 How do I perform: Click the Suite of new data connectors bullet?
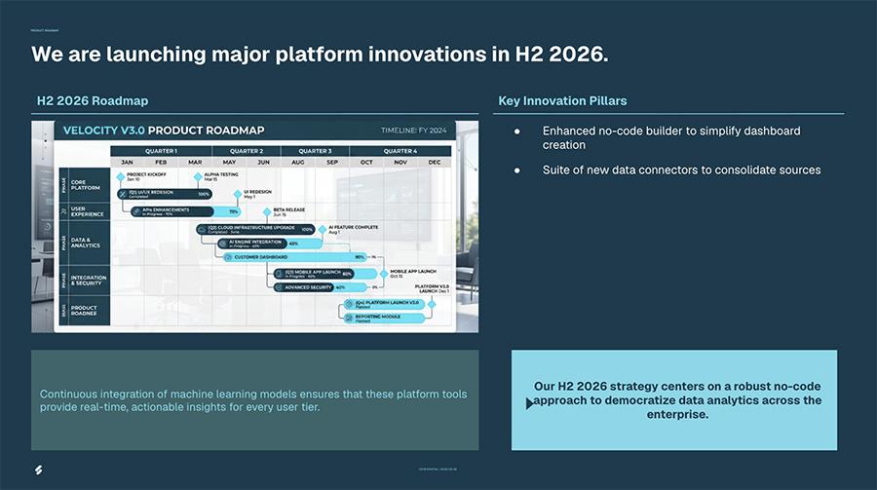pos(682,170)
